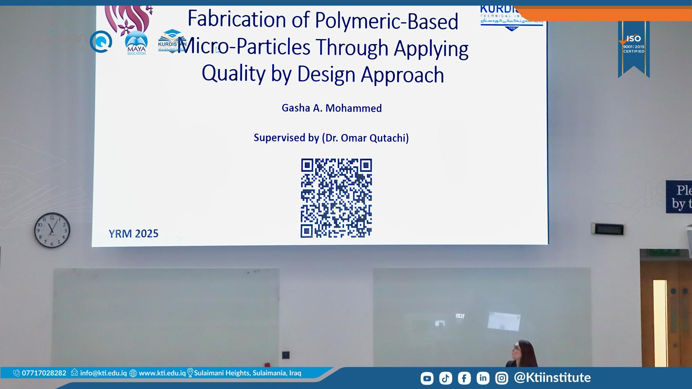Open the TikTok icon in the footer

click(446, 378)
